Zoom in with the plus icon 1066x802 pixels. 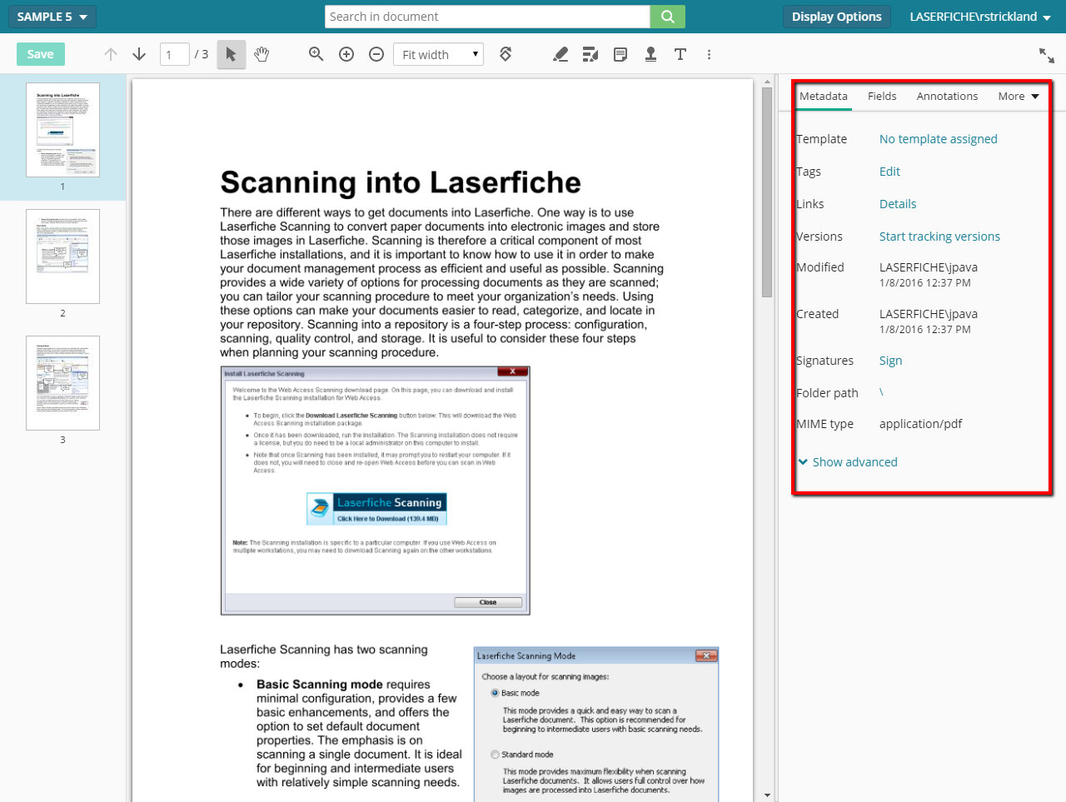point(346,54)
